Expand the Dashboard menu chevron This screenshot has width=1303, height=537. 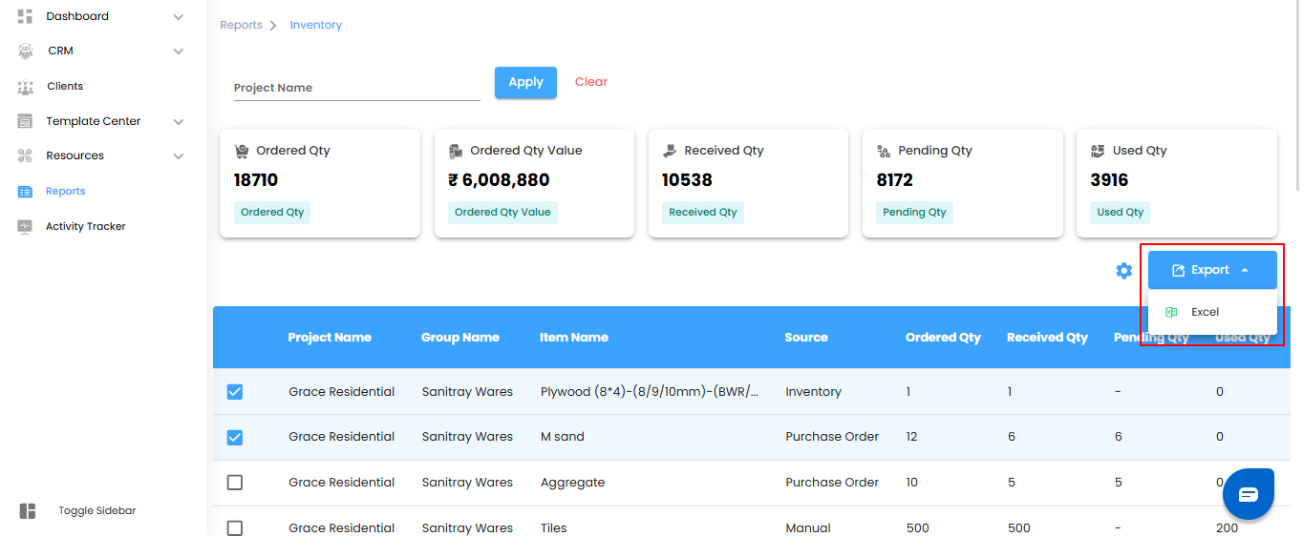click(x=179, y=16)
